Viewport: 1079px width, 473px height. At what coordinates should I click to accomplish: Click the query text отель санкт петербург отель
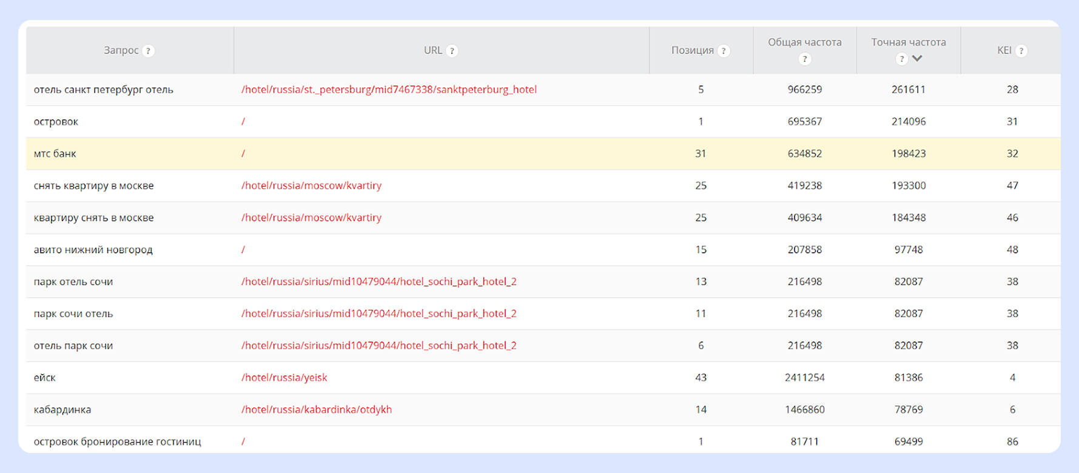tap(103, 90)
